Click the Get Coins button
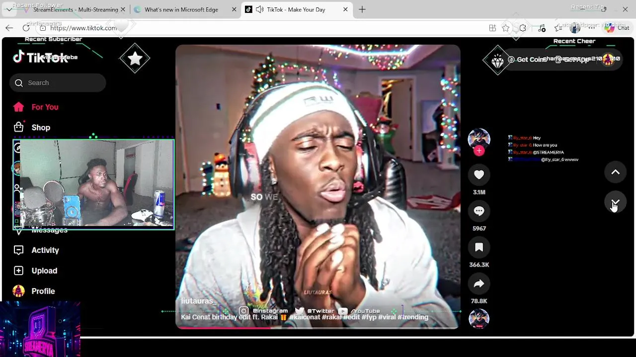The image size is (636, 357). [x=528, y=59]
